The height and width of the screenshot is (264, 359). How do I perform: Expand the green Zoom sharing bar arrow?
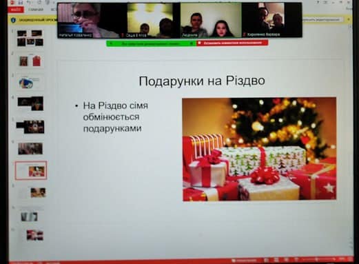(192, 43)
